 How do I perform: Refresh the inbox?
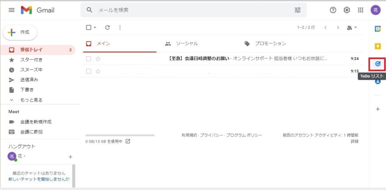107,27
